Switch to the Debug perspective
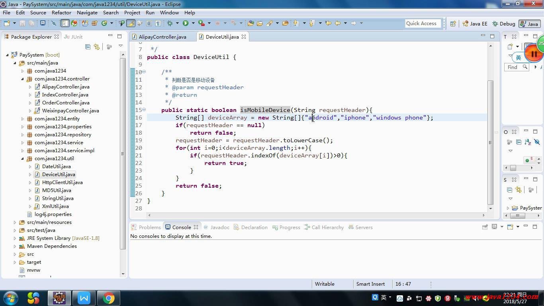This screenshot has width=544, height=306. (x=504, y=24)
